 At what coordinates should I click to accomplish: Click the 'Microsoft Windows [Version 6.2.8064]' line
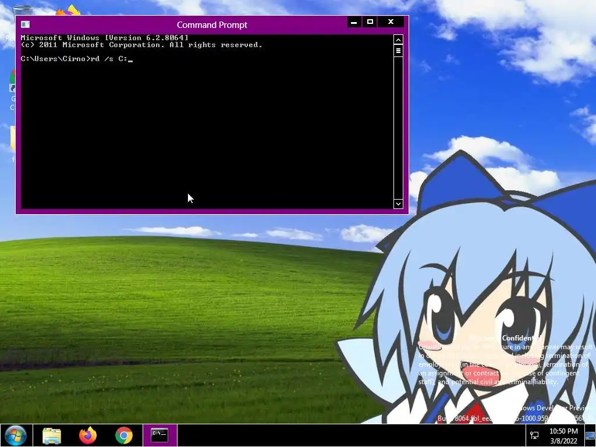pos(105,38)
